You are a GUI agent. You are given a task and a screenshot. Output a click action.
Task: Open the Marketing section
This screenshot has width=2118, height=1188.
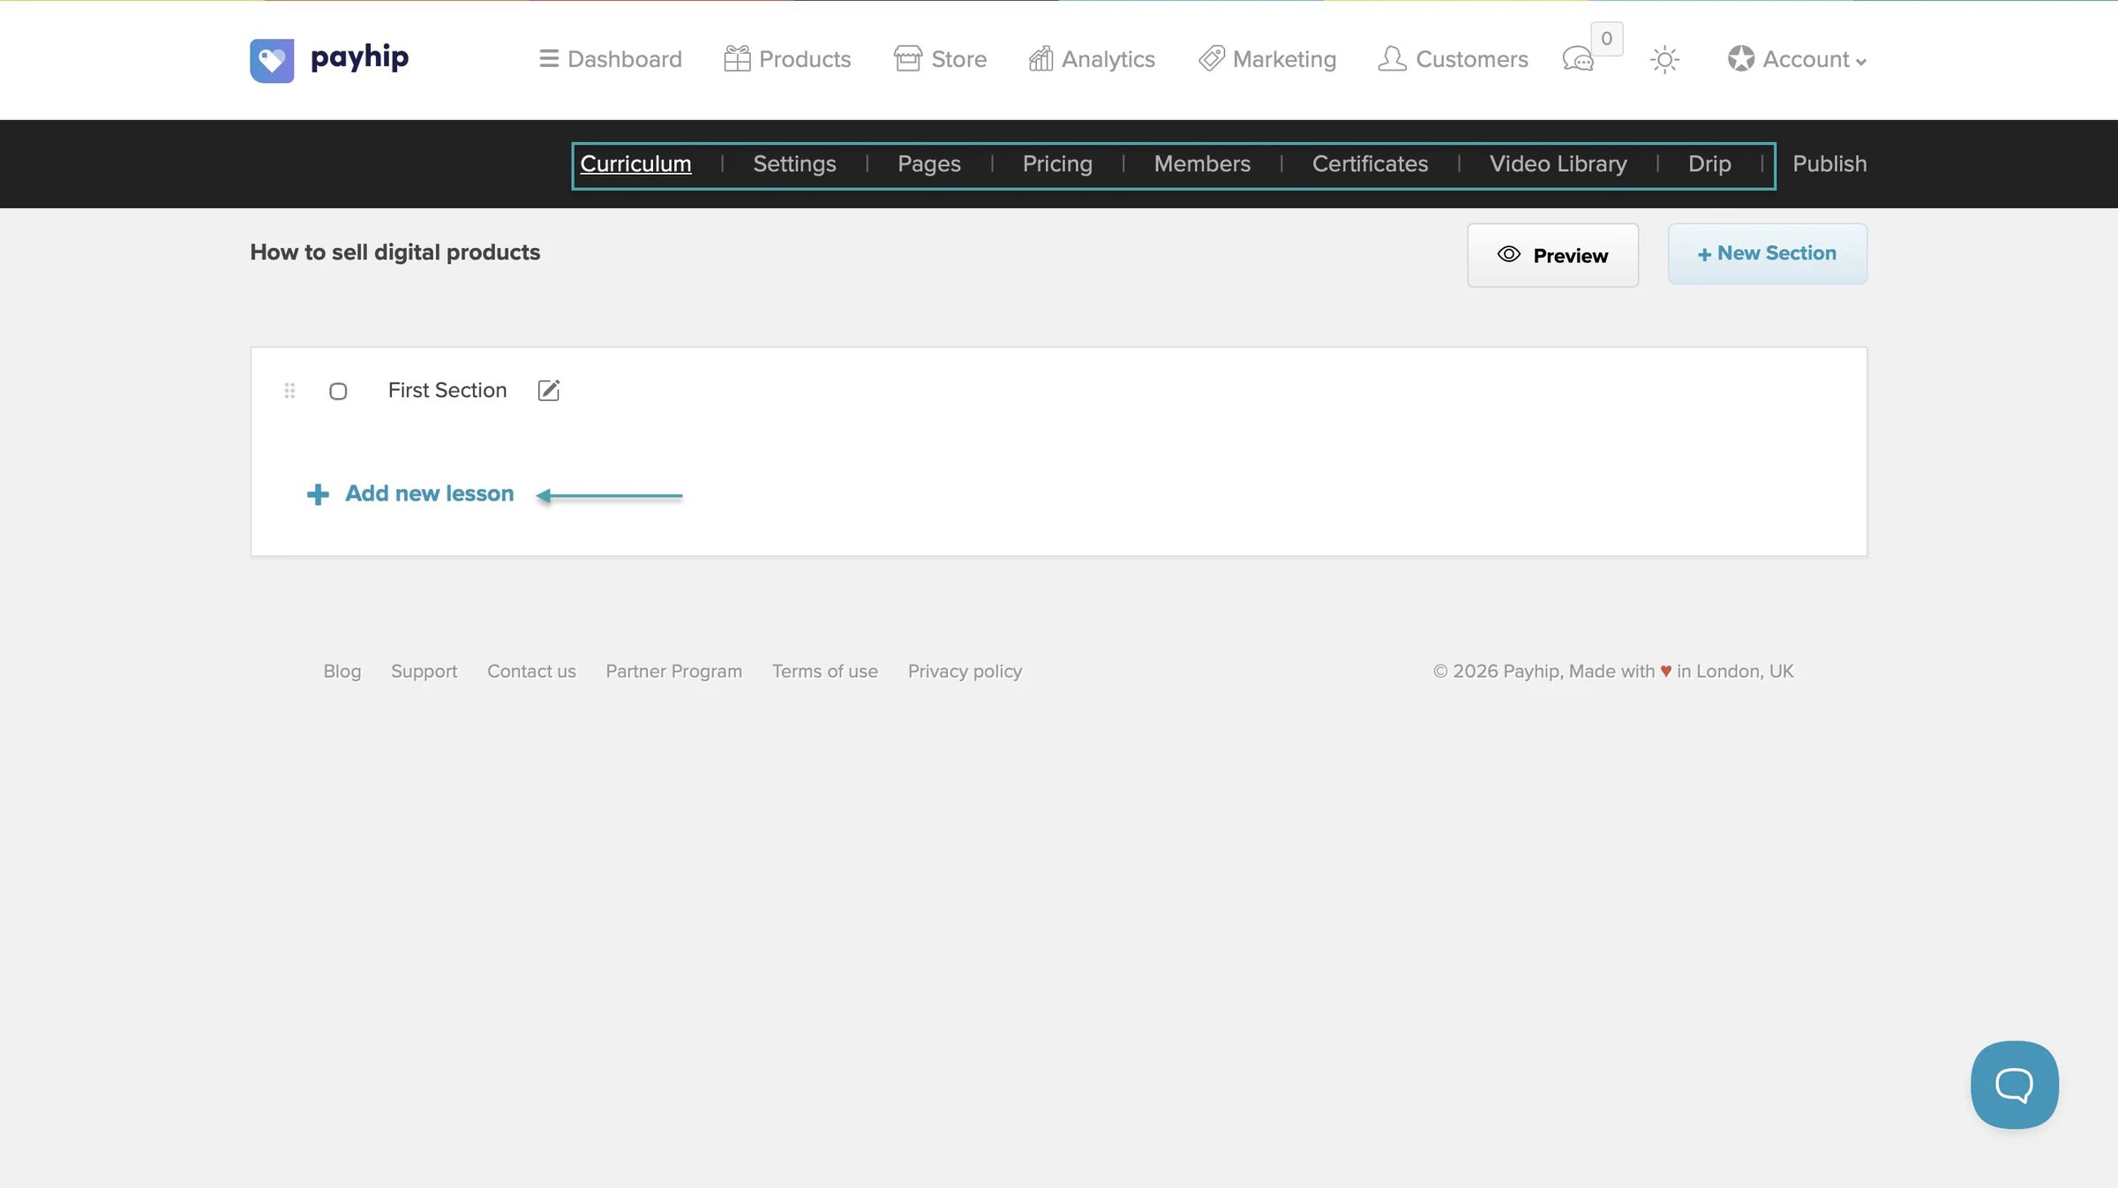point(1267,59)
